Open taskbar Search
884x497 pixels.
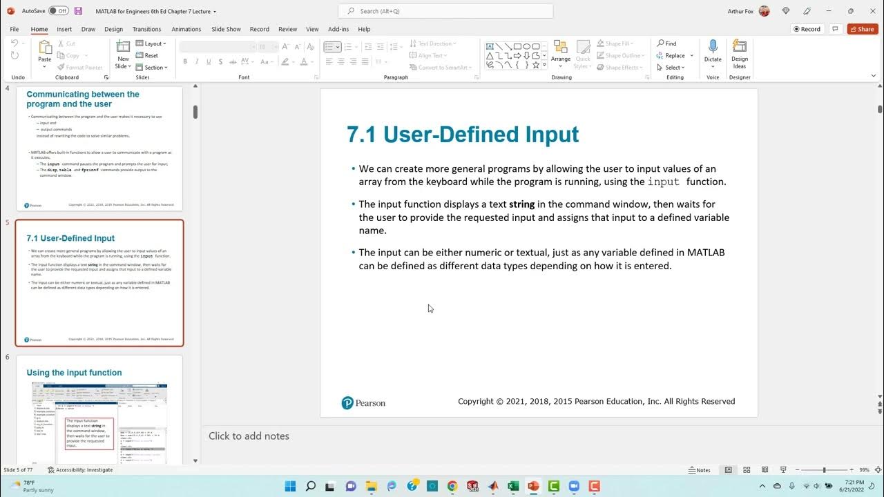click(x=311, y=486)
